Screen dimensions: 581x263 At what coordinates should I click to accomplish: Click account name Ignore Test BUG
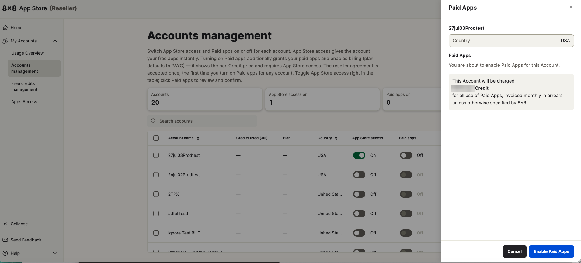184,233
